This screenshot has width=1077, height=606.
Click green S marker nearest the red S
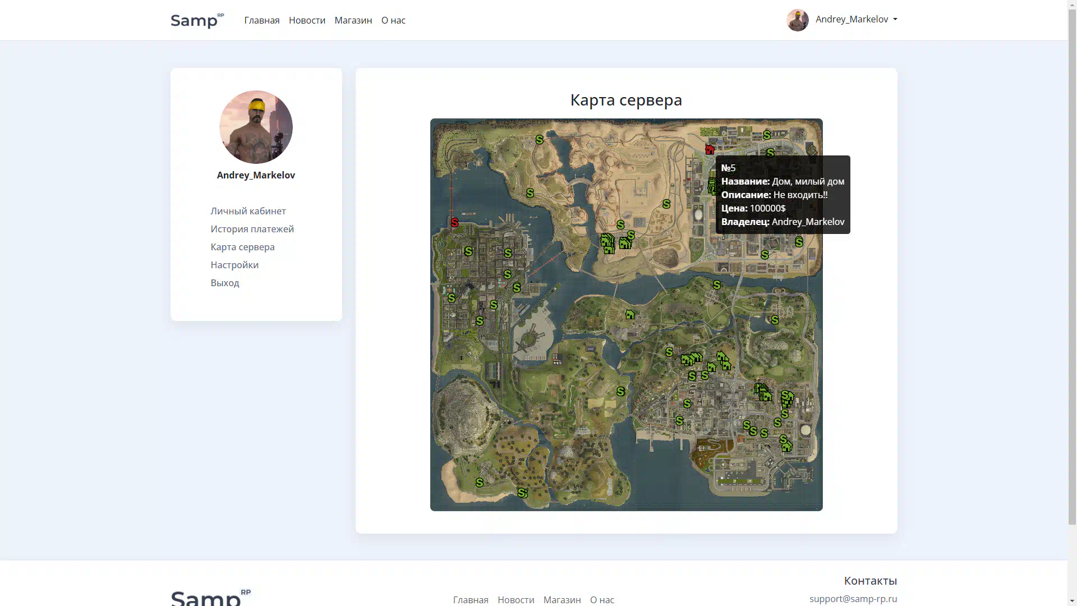(x=468, y=251)
